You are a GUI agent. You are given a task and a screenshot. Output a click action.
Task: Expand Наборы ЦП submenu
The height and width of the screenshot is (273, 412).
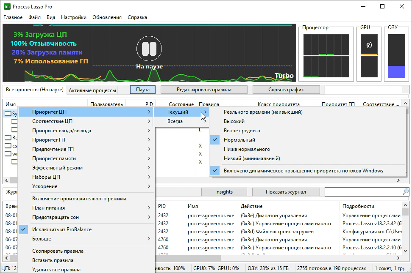coord(86,177)
